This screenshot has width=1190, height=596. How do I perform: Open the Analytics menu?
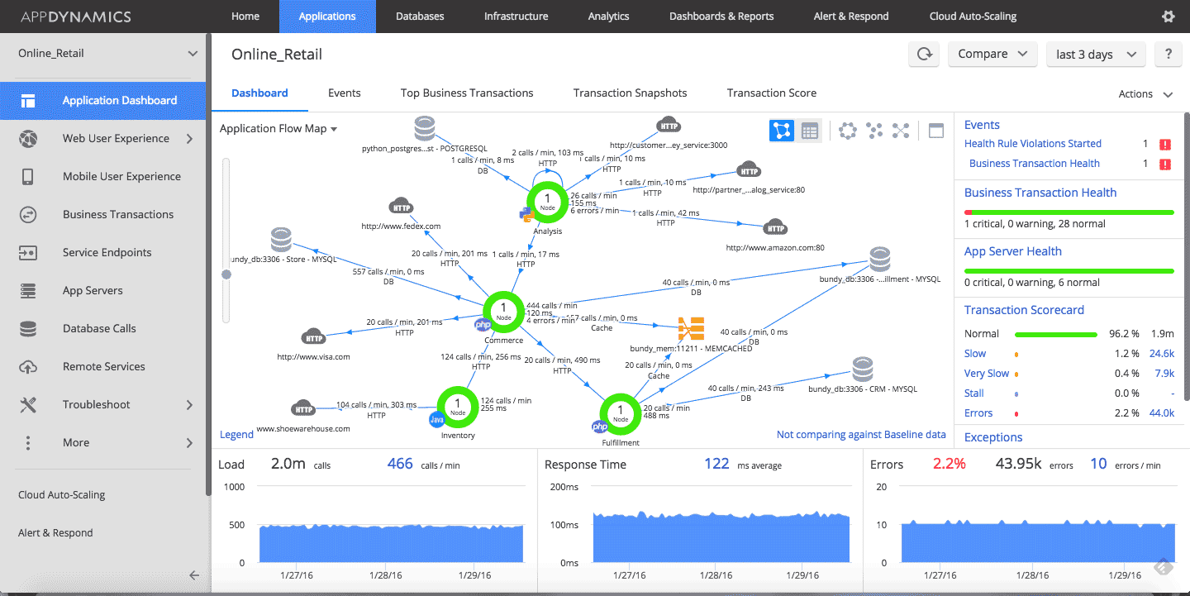click(x=608, y=17)
